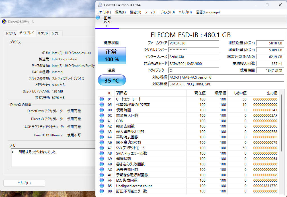
Task: Click status orb for GDN row
Action: pyautogui.click(x=102, y=121)
